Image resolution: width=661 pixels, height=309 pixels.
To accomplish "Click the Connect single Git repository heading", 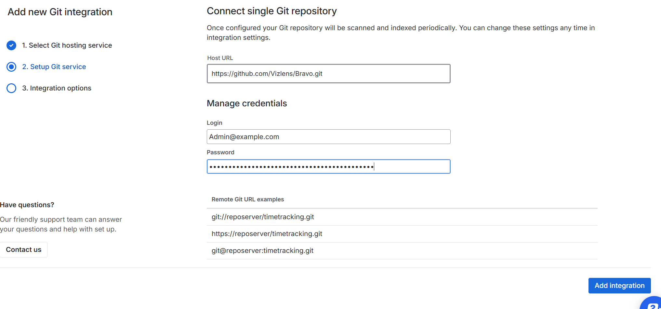I will tap(271, 11).
